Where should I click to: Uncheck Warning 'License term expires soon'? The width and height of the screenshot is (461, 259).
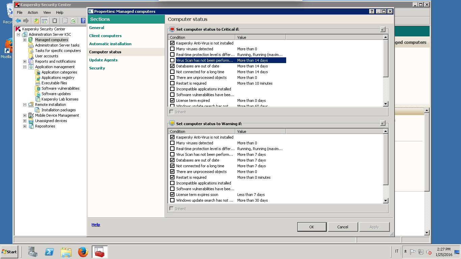172,195
